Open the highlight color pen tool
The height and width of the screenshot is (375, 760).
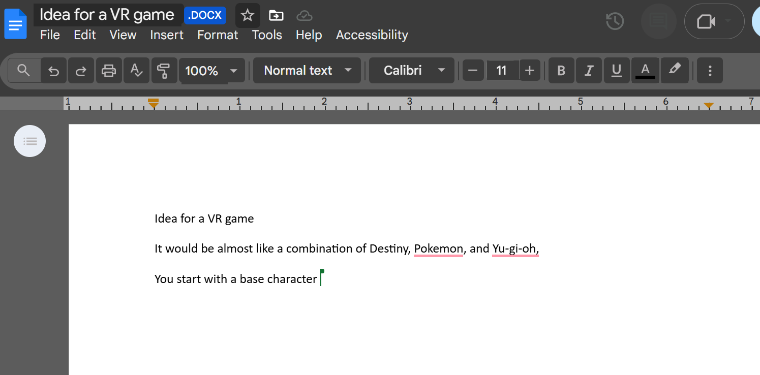click(x=675, y=71)
